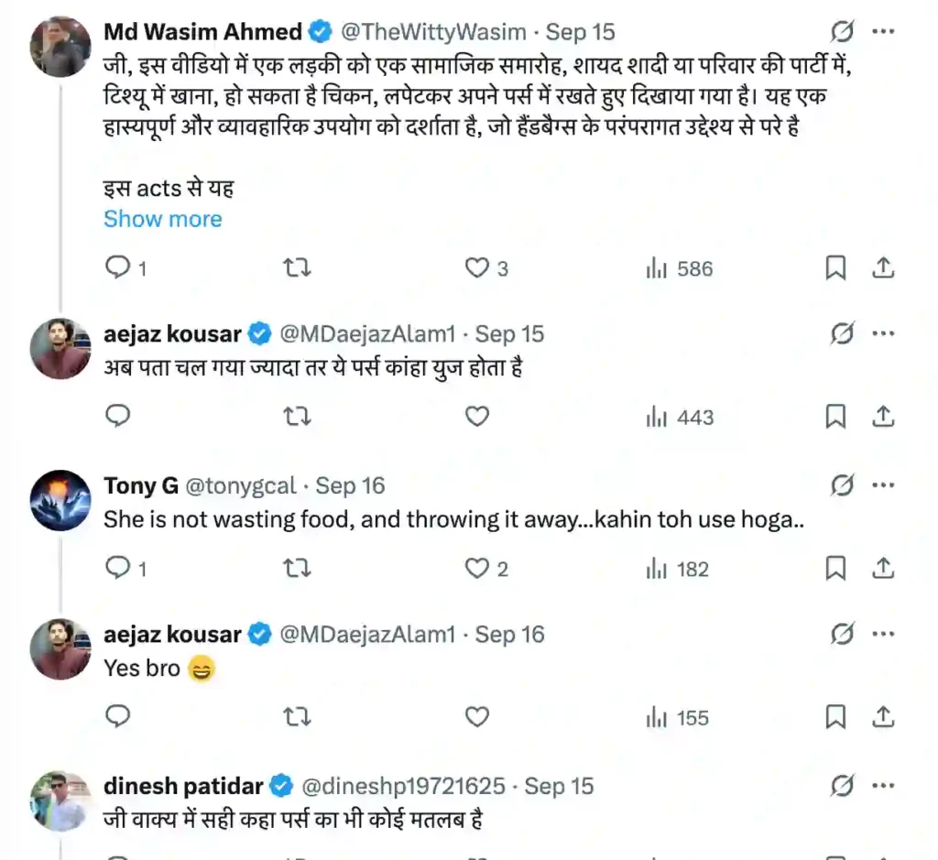View analytics showing 586 views
Viewport: 938px width, 860px height.
[679, 268]
